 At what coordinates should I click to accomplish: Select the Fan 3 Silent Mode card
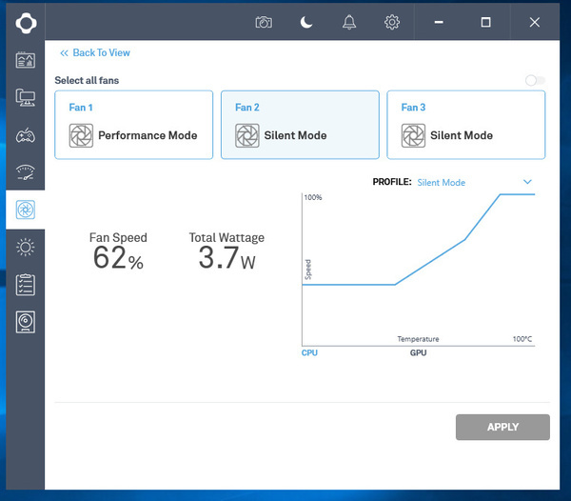point(466,125)
